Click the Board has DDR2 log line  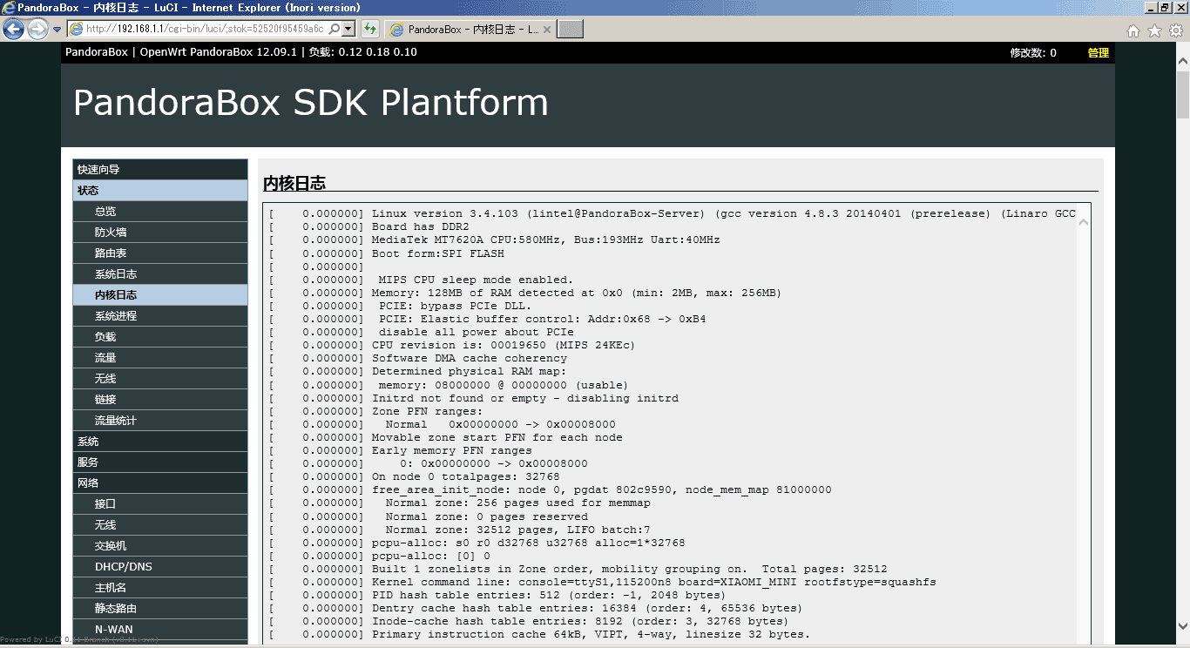pyautogui.click(x=368, y=227)
